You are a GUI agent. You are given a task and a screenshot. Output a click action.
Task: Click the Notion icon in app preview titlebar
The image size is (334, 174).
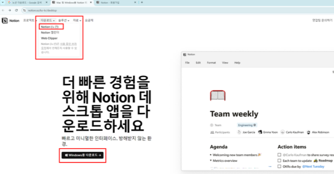[185, 54]
